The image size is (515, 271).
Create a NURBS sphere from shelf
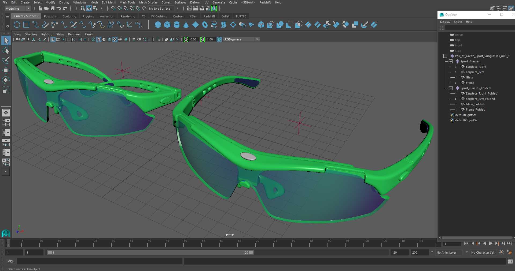158,25
